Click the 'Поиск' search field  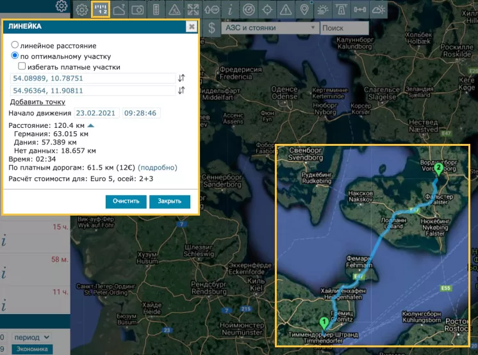point(343,28)
